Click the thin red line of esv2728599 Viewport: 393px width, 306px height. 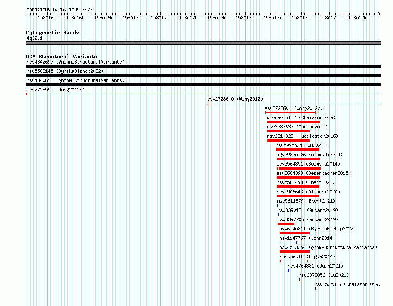(x=203, y=94)
